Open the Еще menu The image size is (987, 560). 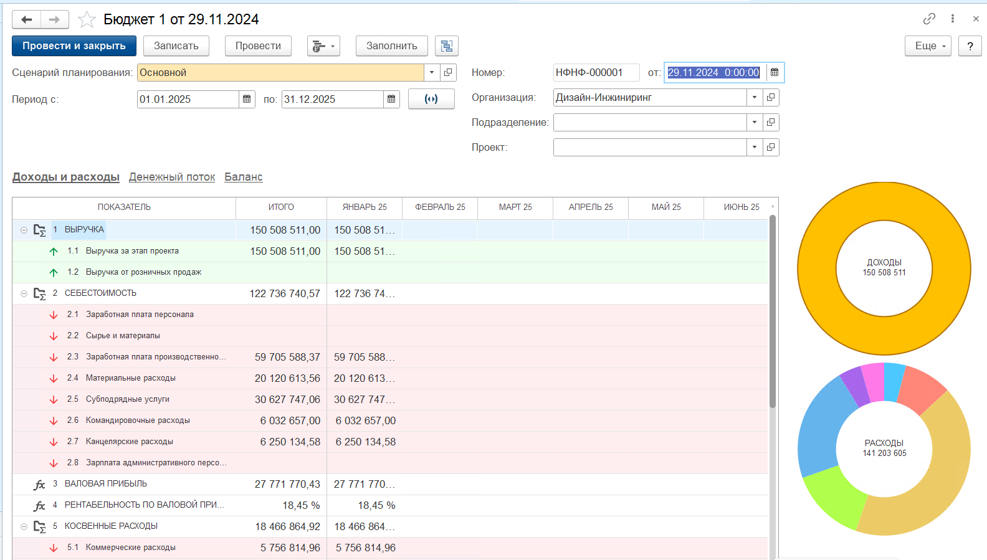[928, 46]
